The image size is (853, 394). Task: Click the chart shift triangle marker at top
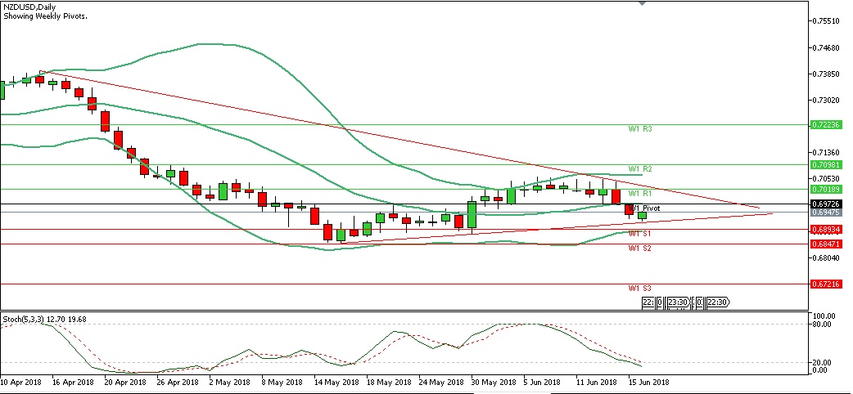click(641, 4)
